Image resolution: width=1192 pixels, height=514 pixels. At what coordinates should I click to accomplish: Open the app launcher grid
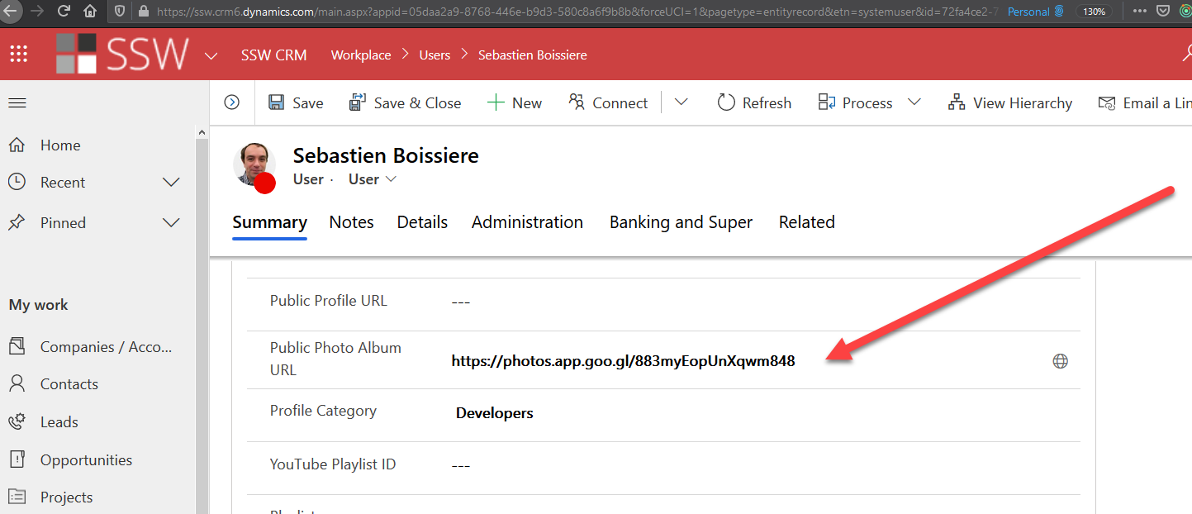[18, 53]
